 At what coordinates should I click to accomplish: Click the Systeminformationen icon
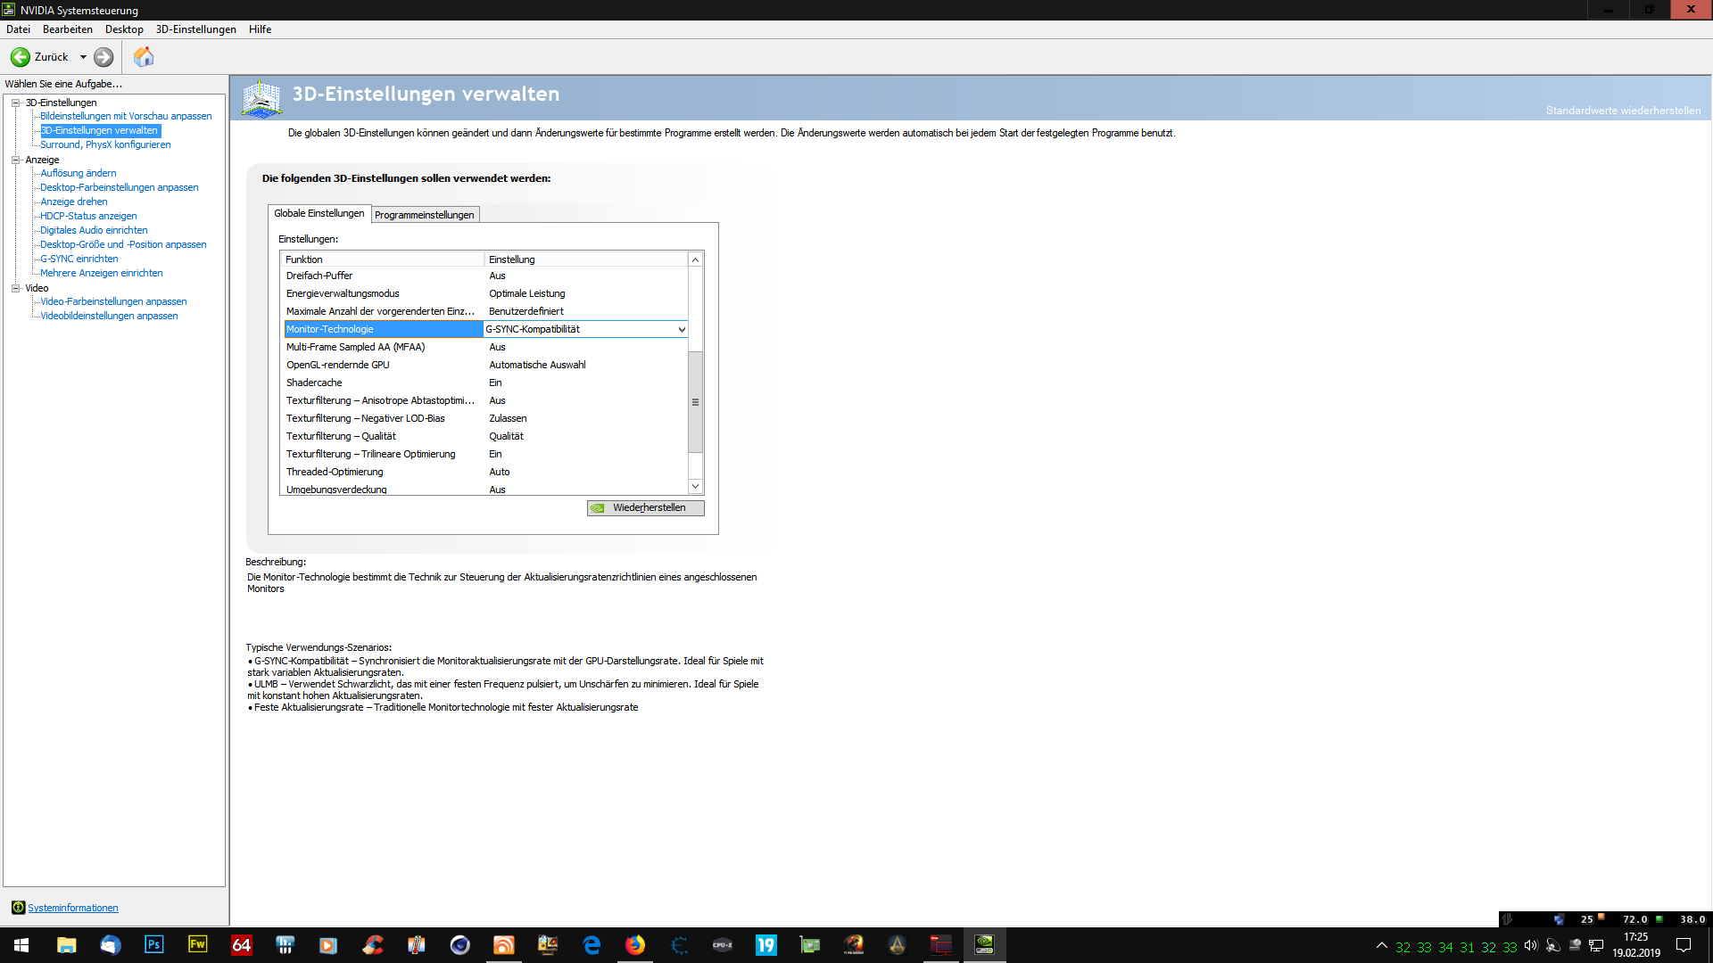coord(18,908)
